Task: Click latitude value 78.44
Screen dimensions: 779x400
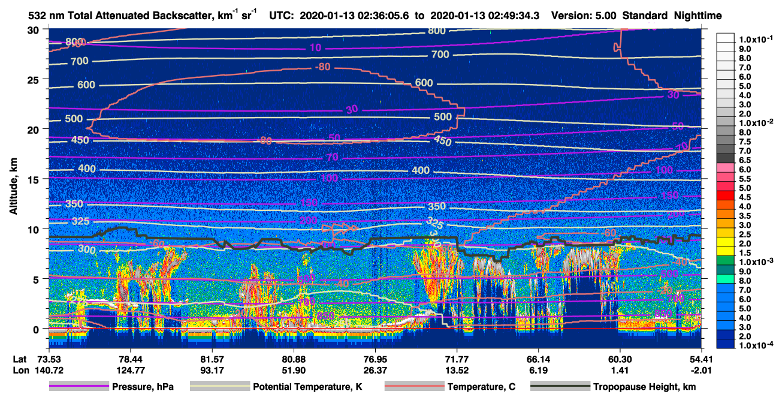Action: (x=129, y=359)
